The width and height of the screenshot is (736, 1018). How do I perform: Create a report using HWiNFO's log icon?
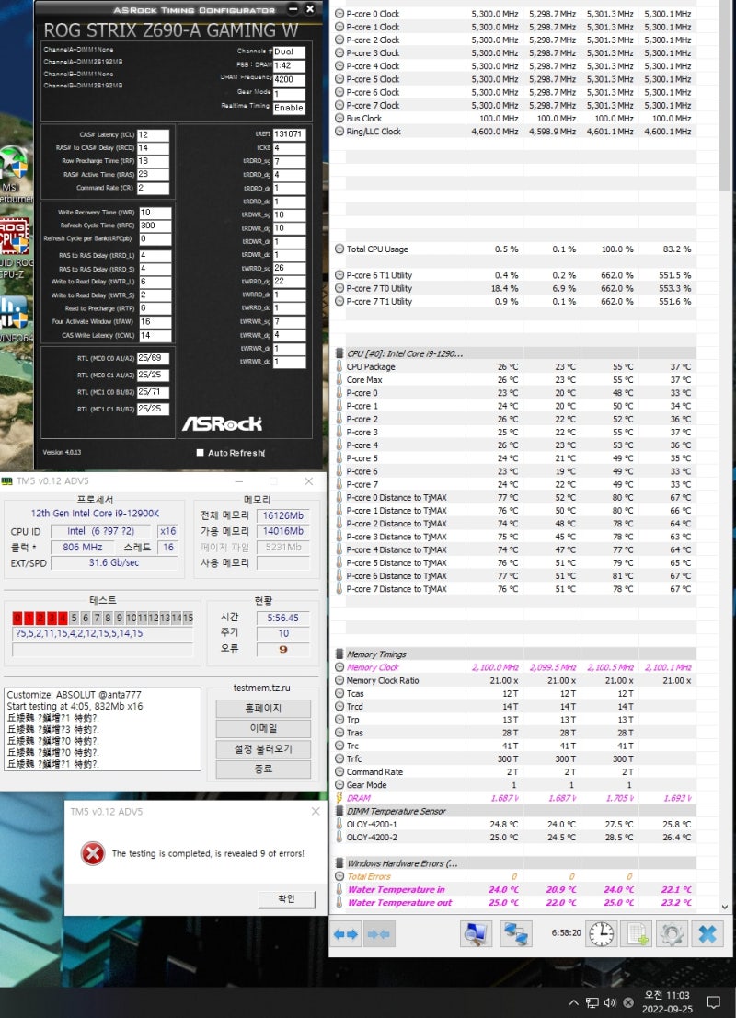(x=638, y=933)
